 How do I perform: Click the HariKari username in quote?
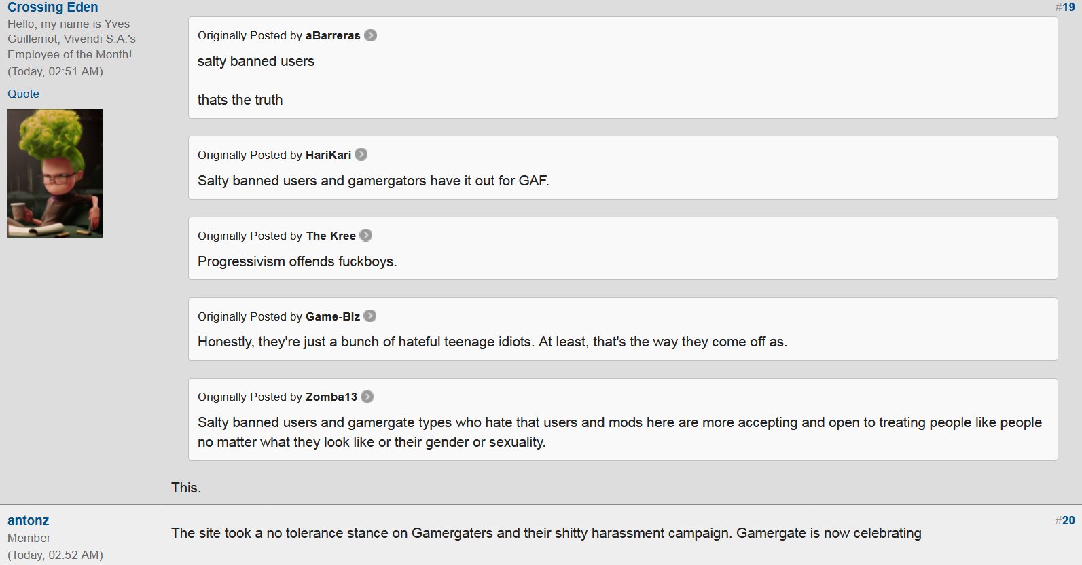pos(328,155)
